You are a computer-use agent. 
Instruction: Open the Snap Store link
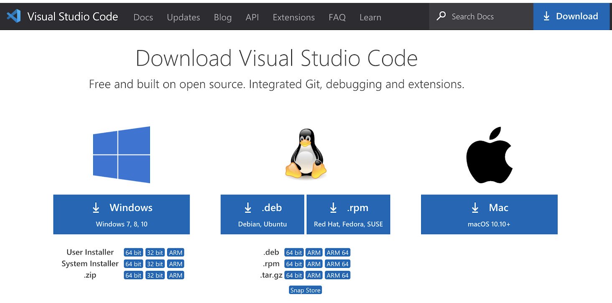click(x=305, y=290)
